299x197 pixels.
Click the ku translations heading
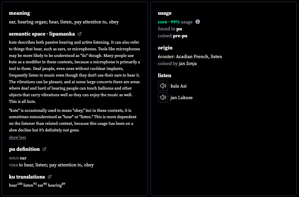(27, 177)
